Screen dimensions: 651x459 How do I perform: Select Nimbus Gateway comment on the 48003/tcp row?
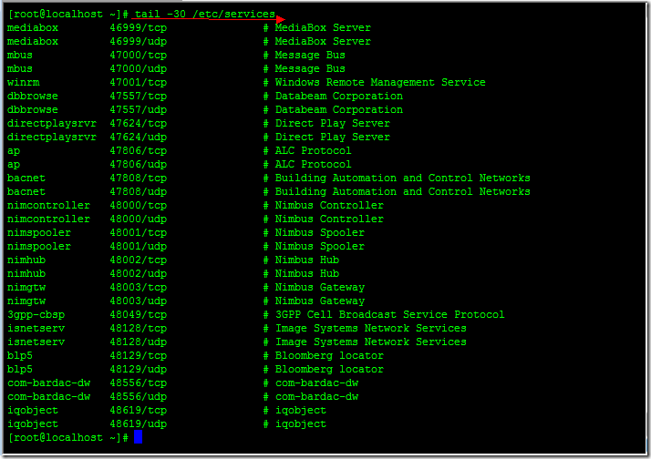click(x=320, y=288)
